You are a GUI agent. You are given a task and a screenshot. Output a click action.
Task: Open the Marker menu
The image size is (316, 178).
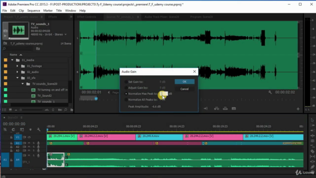[x=48, y=10]
